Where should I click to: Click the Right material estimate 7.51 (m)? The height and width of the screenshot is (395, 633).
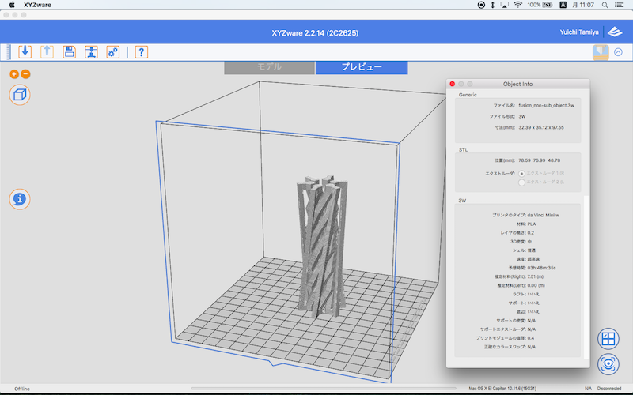pyautogui.click(x=536, y=277)
